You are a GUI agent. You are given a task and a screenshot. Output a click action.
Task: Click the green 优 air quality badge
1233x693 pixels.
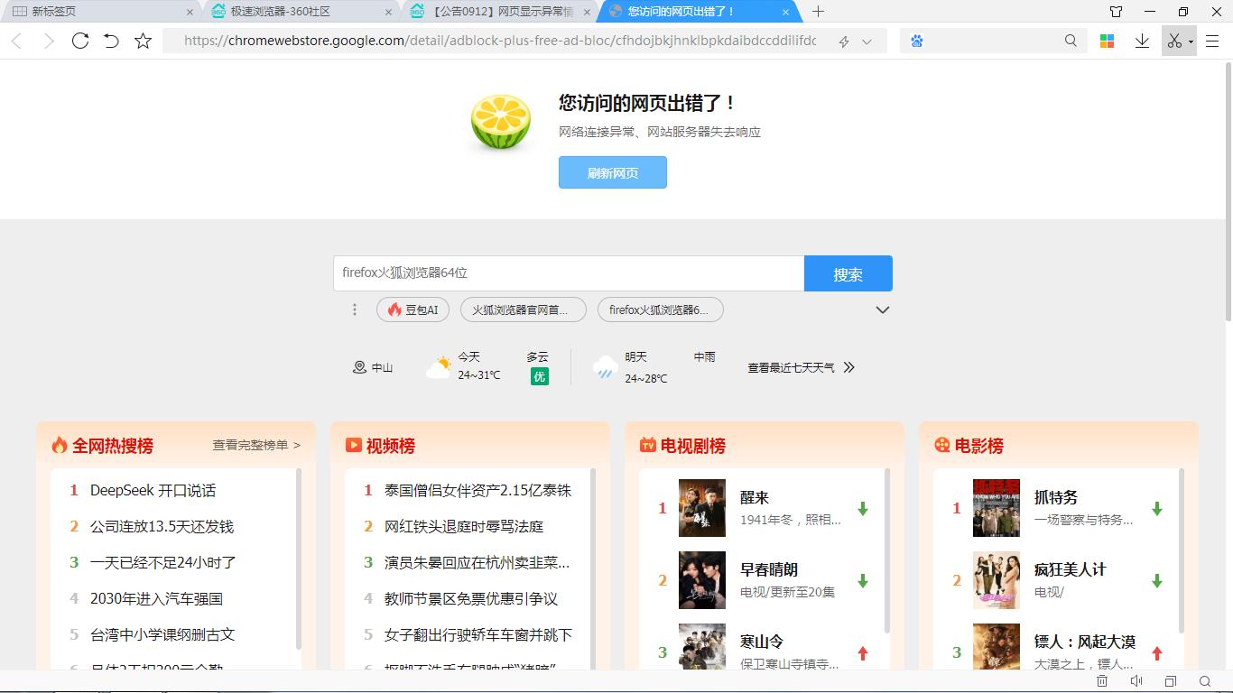point(540,376)
